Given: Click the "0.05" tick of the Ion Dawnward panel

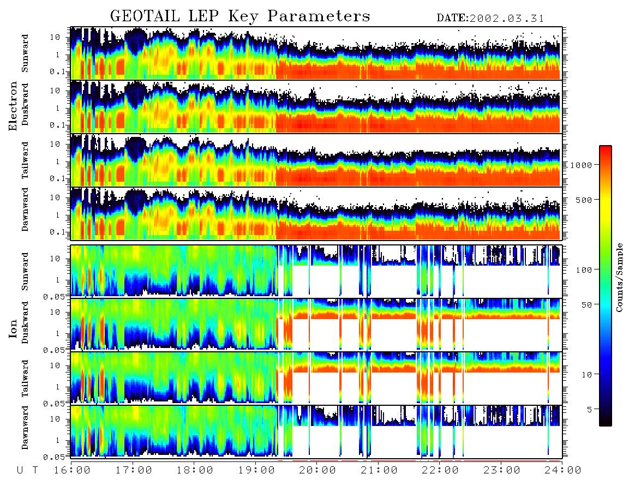Looking at the screenshot, I should pos(54,457).
